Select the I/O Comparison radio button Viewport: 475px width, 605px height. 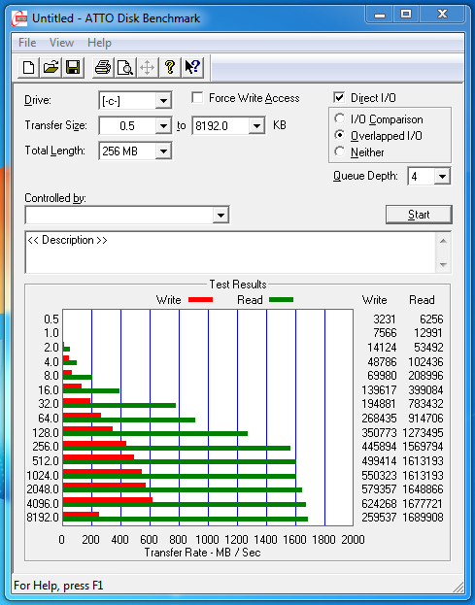click(340, 118)
